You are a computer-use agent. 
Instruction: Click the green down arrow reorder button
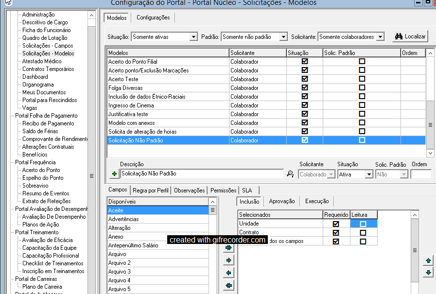pos(428,273)
